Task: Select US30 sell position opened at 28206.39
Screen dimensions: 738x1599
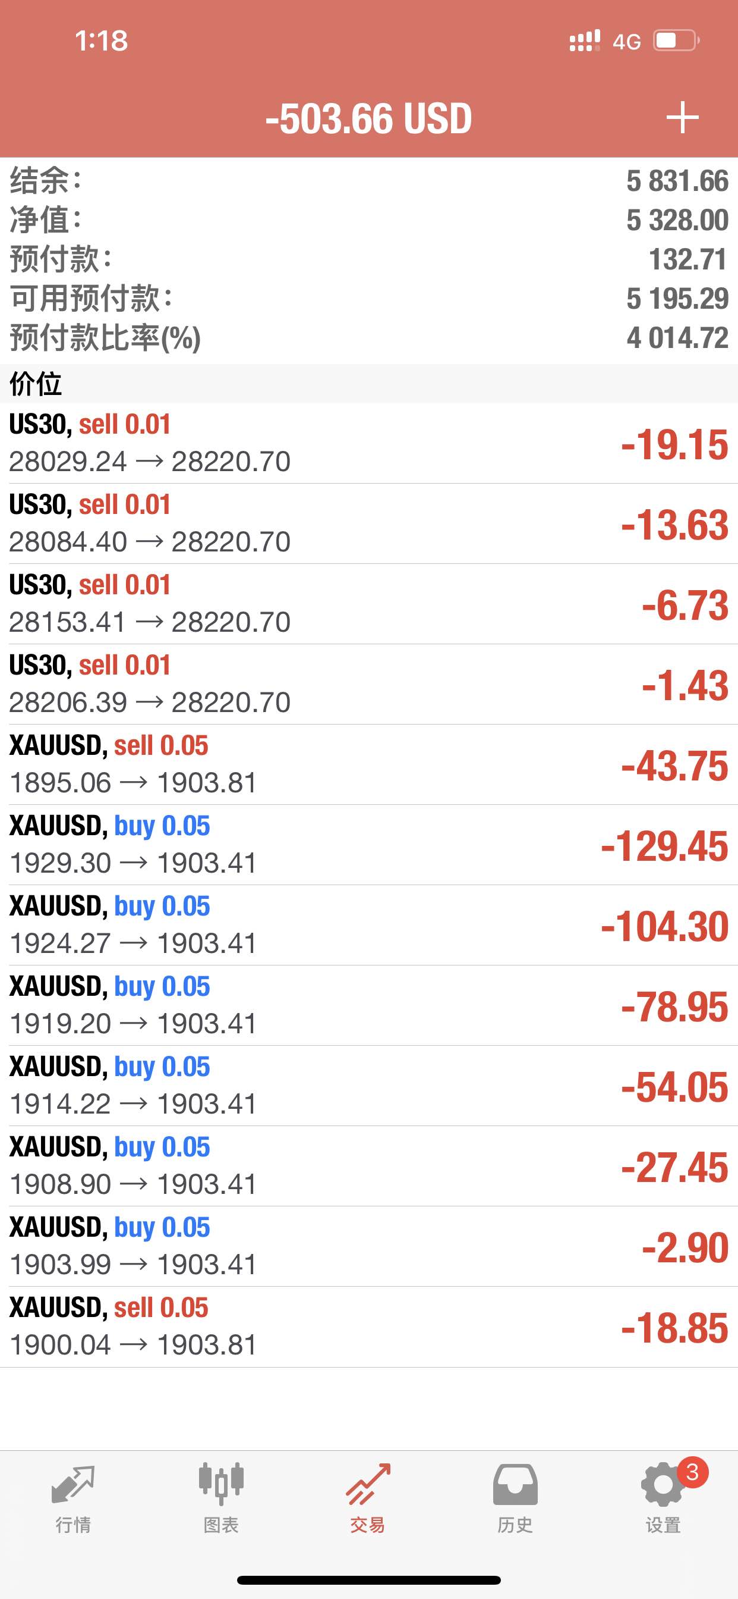Action: [x=369, y=684]
